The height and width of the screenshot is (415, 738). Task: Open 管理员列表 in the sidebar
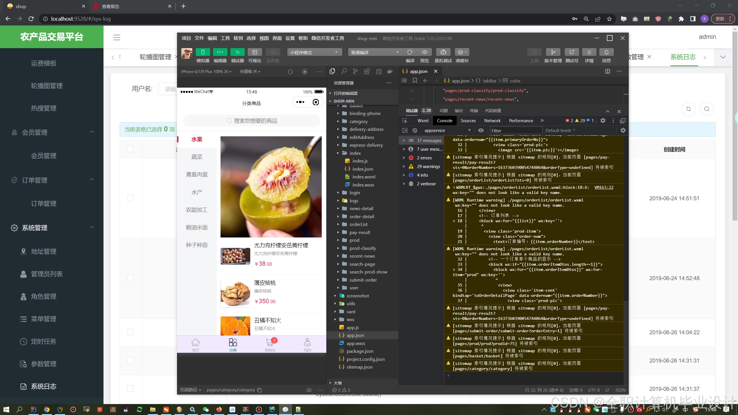47,274
